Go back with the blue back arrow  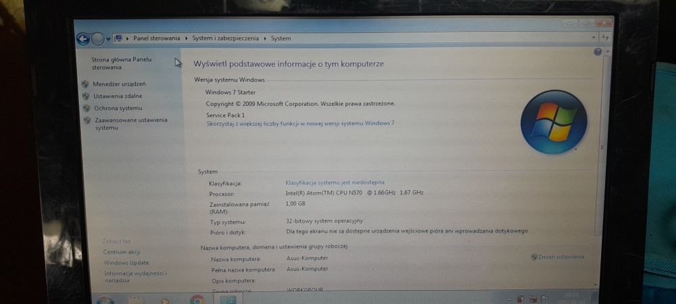coord(82,39)
